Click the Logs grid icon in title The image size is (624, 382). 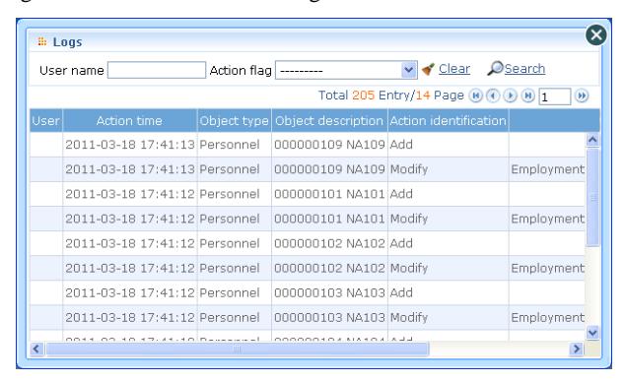coord(41,41)
